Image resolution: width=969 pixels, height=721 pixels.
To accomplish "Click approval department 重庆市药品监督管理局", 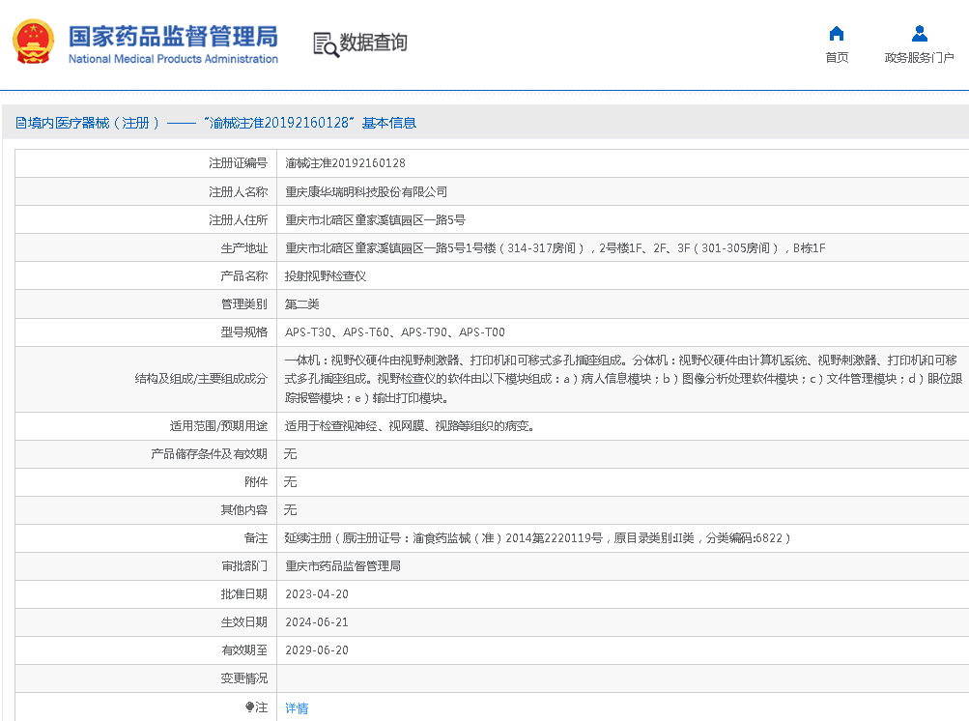I will pyautogui.click(x=343, y=566).
